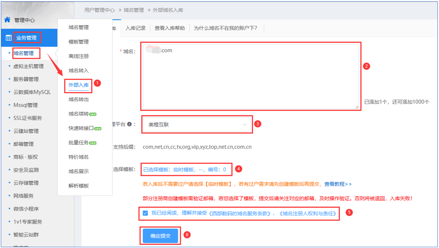Click inside the 域名 text area
The image size is (439, 248).
pyautogui.click(x=250, y=77)
